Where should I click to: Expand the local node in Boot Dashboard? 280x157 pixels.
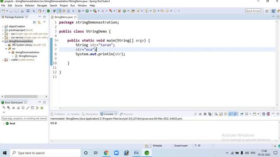tap(4, 123)
